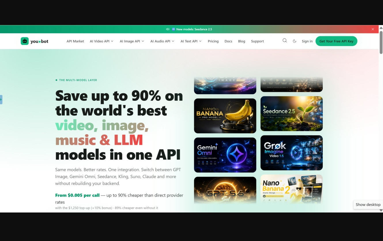
Task: Open the Nano Banana 2 model card
Action: [x=292, y=189]
